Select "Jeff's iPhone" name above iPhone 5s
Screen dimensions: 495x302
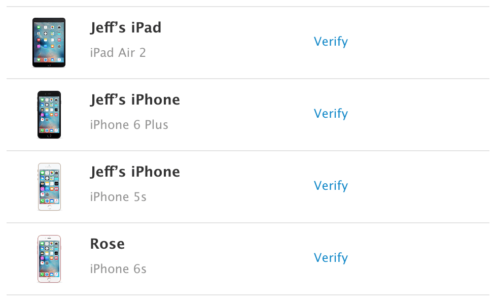coord(135,172)
